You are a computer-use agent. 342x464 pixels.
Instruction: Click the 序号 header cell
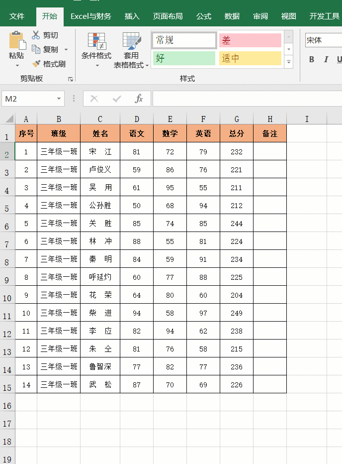(26, 133)
